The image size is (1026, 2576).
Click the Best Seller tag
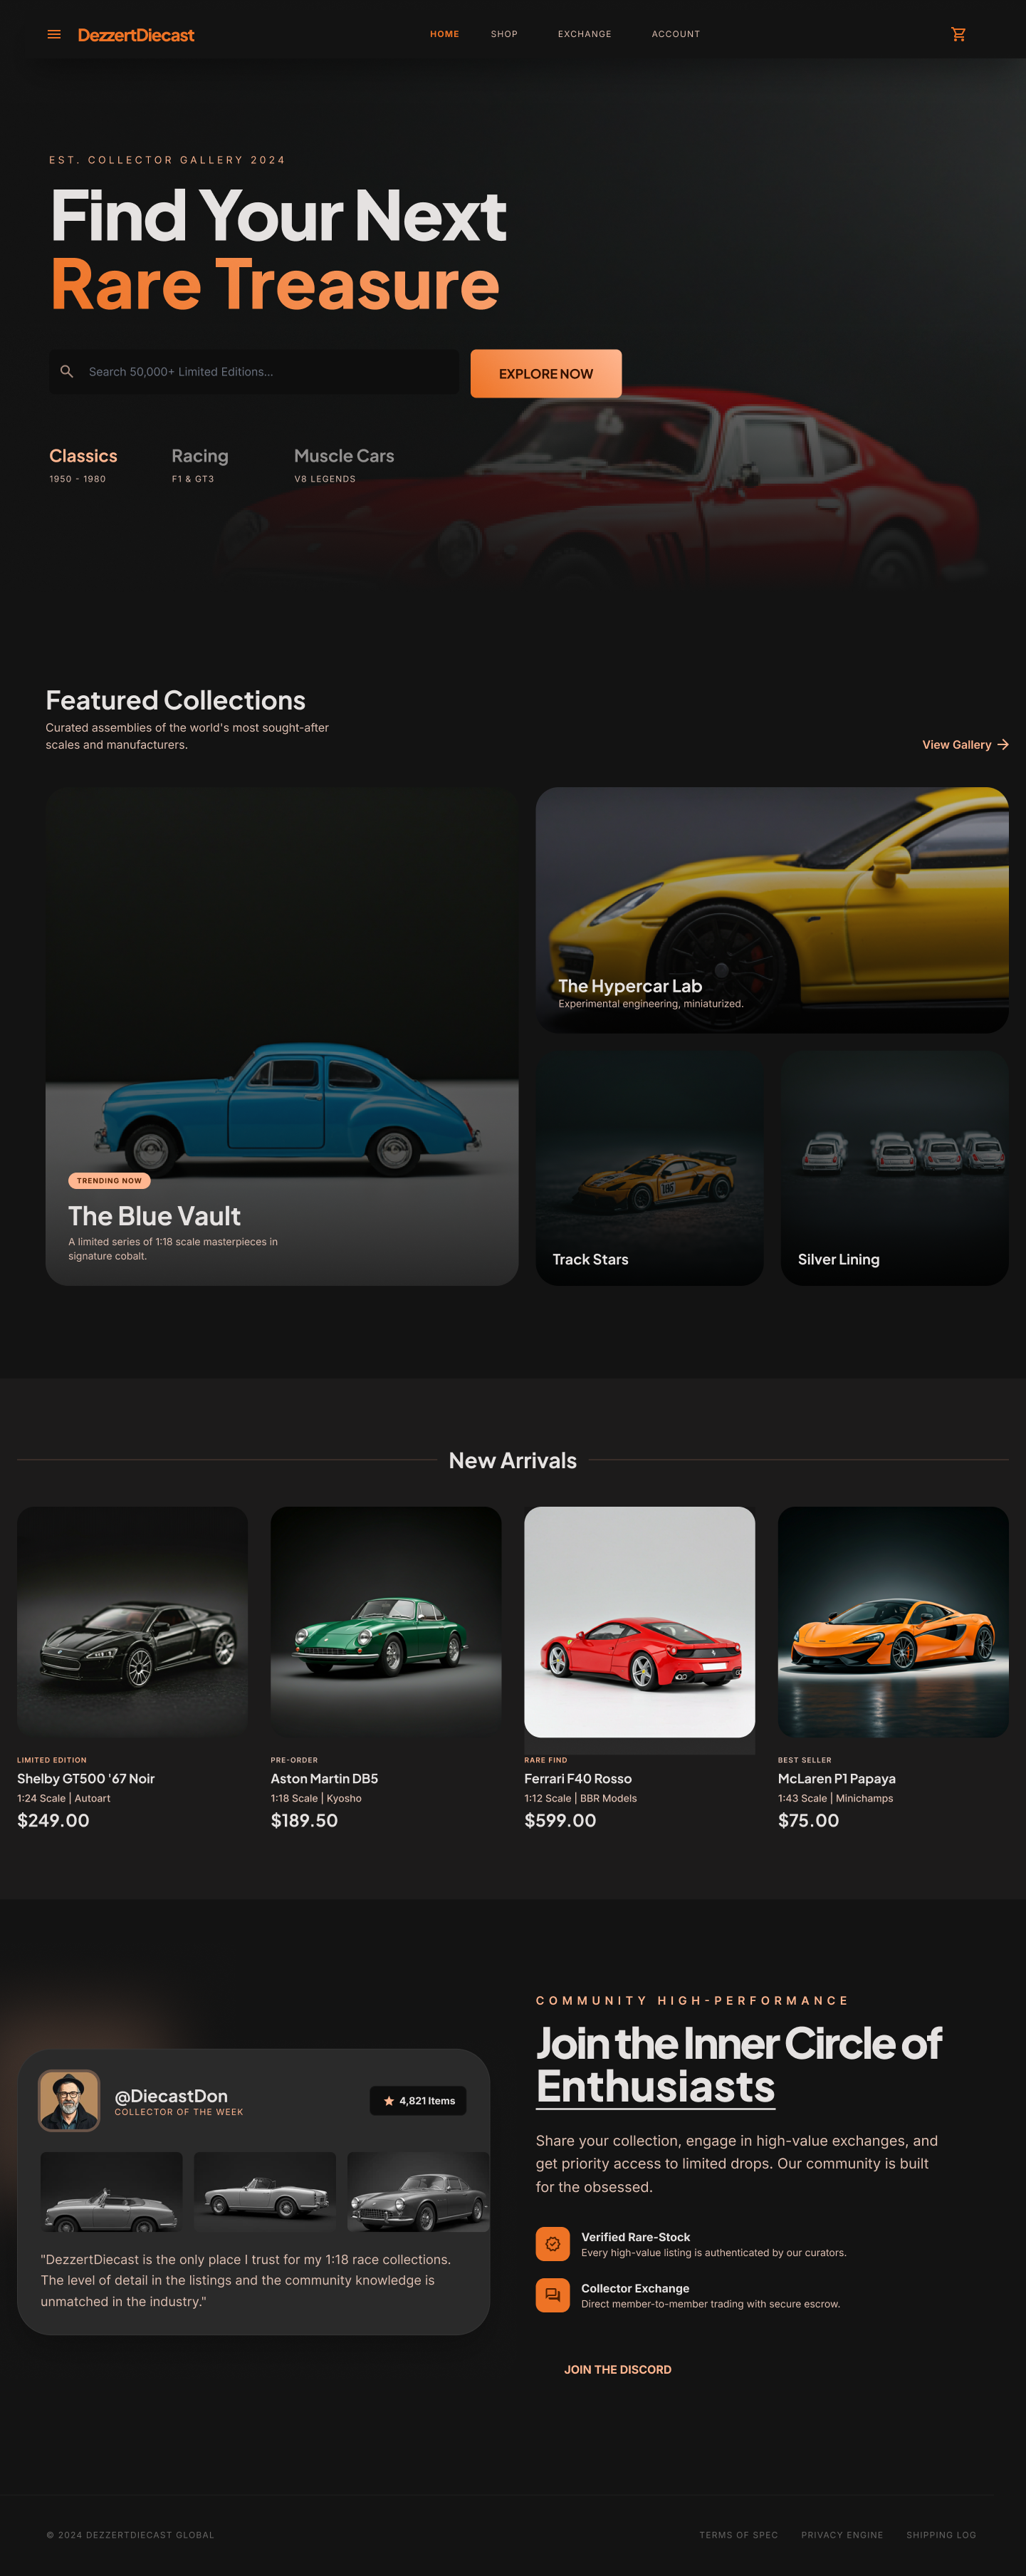click(x=805, y=1759)
